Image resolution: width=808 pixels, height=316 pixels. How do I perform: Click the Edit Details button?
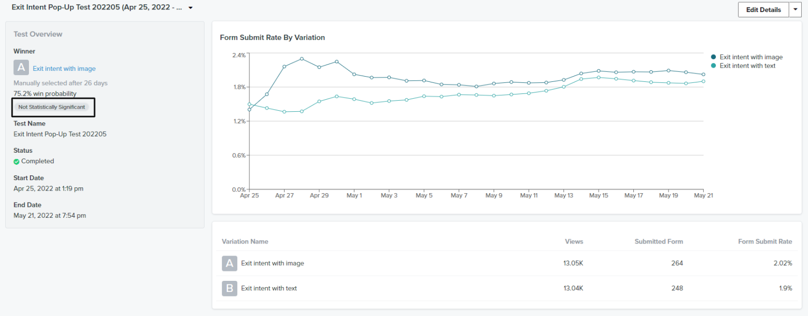(763, 9)
